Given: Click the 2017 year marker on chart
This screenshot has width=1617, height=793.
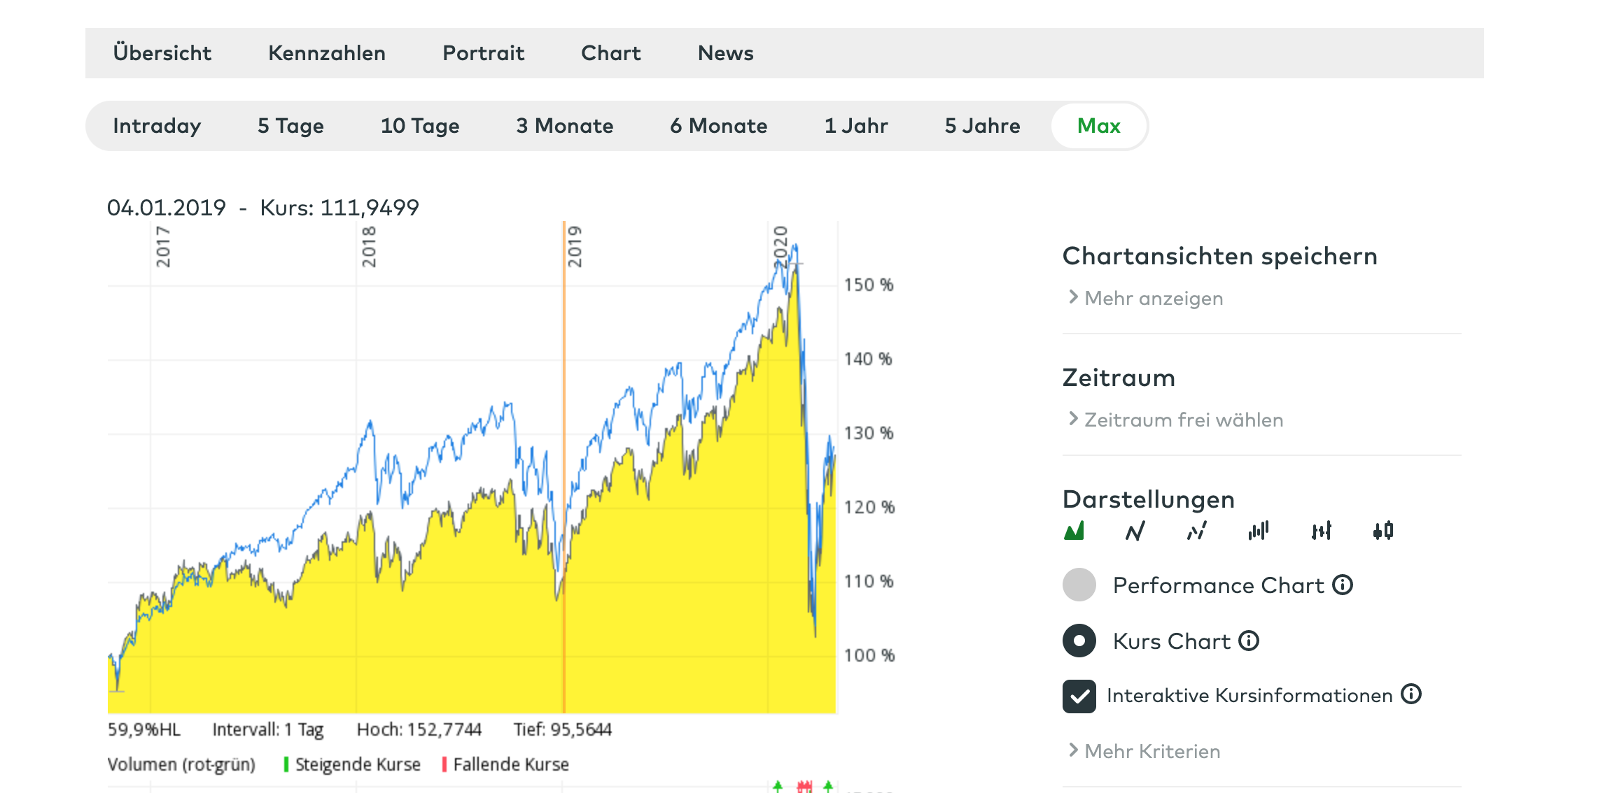Looking at the screenshot, I should coord(162,246).
